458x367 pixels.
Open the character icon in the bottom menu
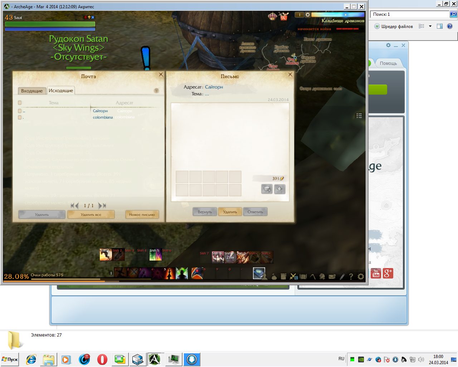265,277
